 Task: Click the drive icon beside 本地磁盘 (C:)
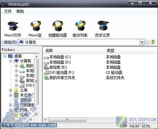pyautogui.click(x=46, y=57)
